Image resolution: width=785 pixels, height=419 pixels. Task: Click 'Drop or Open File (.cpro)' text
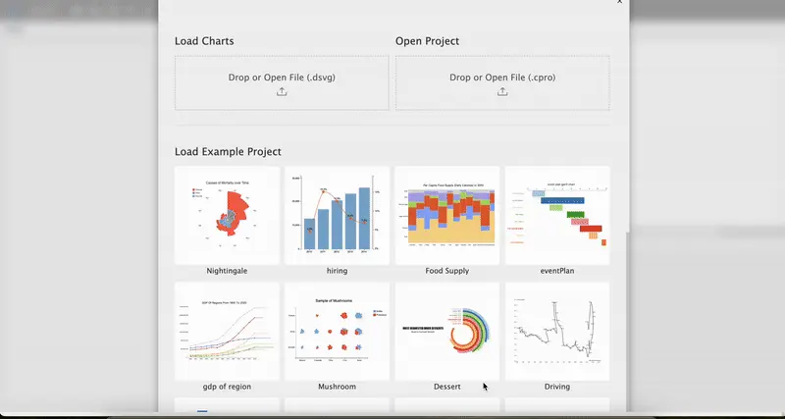(x=502, y=77)
